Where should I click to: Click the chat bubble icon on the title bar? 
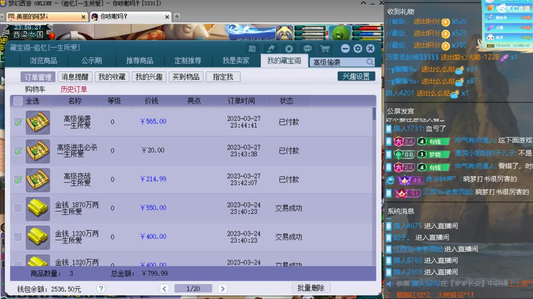coord(308,48)
